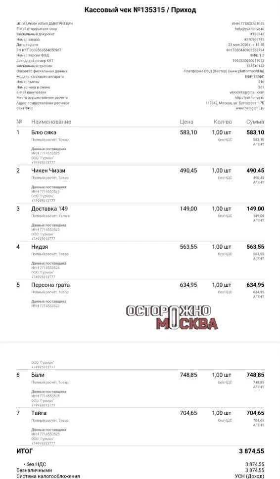The width and height of the screenshot is (280, 479).
Task: Click the Тайга item name
Action: tap(39, 413)
